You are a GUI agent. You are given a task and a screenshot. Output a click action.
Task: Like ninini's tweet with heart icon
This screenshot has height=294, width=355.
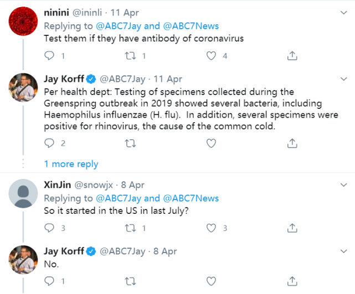pyautogui.click(x=211, y=55)
